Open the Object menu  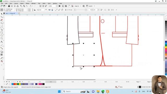[22, 3]
